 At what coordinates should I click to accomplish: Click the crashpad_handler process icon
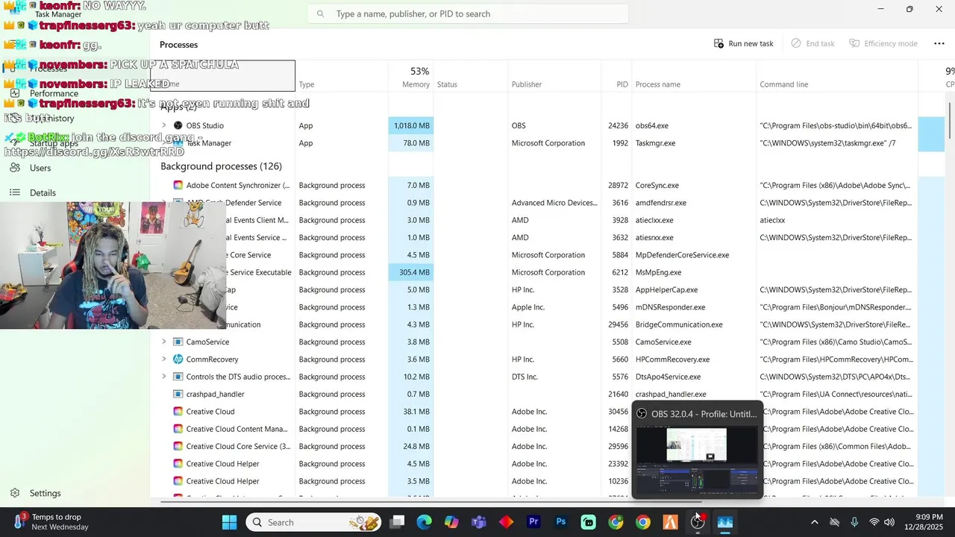pos(178,394)
